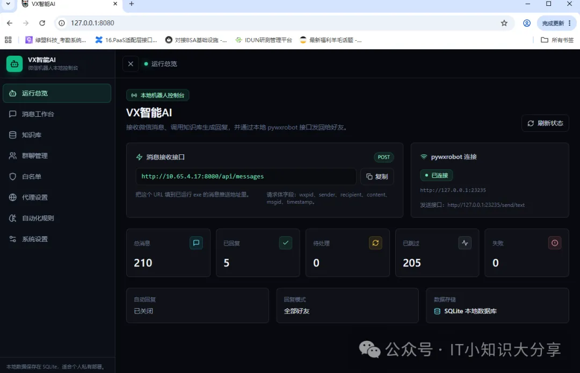Screen dimensions: 580x373
Task: Close the VX智能AI browser tab
Action: (x=115, y=4)
